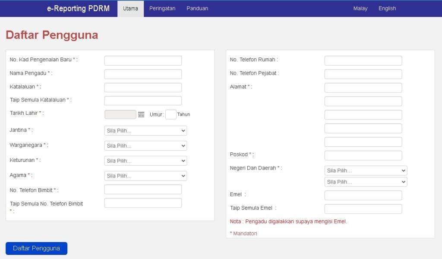Image resolution: width=442 pixels, height=259 pixels.
Task: Open the Peringatan menu item
Action: coord(162,9)
